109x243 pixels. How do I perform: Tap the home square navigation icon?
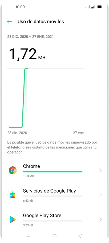[54, 236]
